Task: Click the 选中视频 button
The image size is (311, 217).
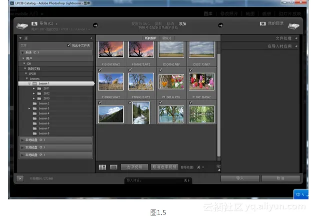Action: 134,167
